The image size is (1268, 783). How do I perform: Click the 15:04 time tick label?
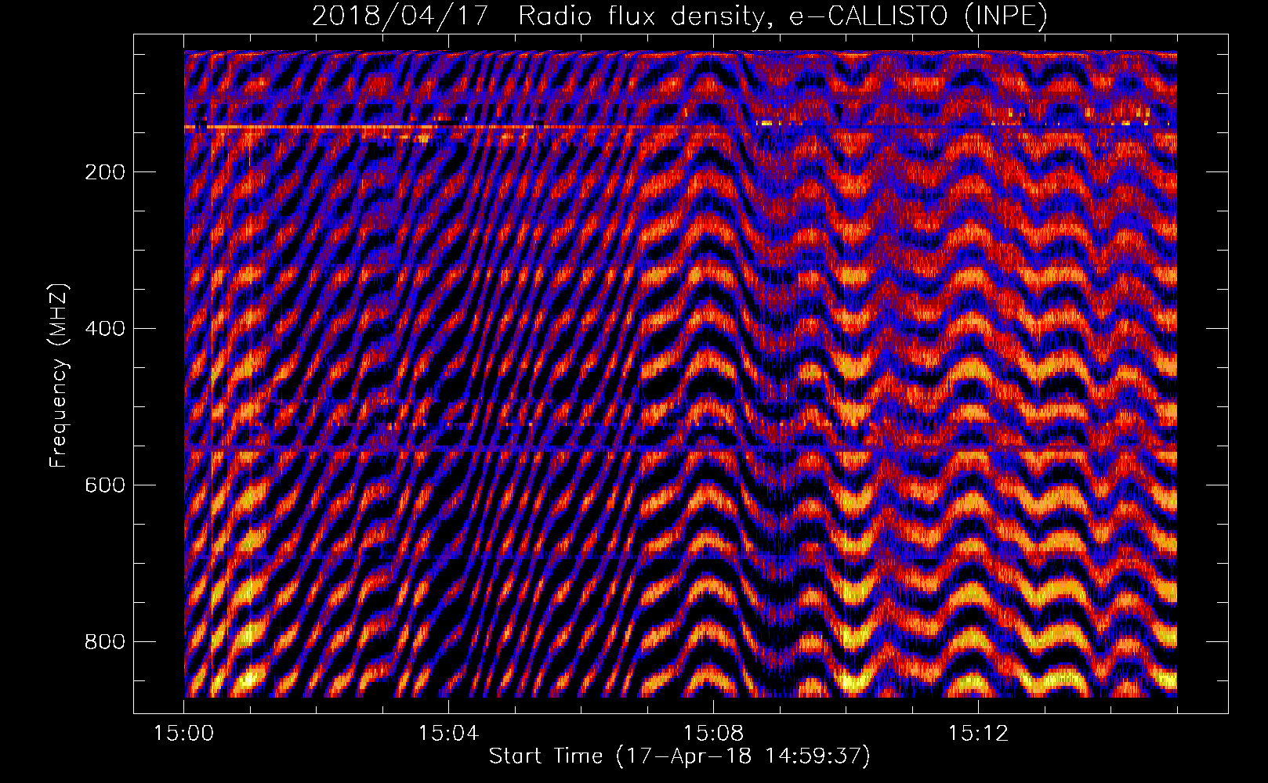click(448, 734)
